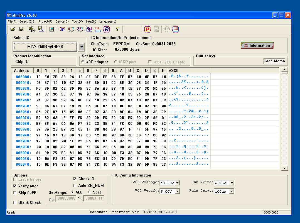Image resolution: width=300 pixels, height=223 pixels.
Task: Click the Information button
Action: coord(257,45)
